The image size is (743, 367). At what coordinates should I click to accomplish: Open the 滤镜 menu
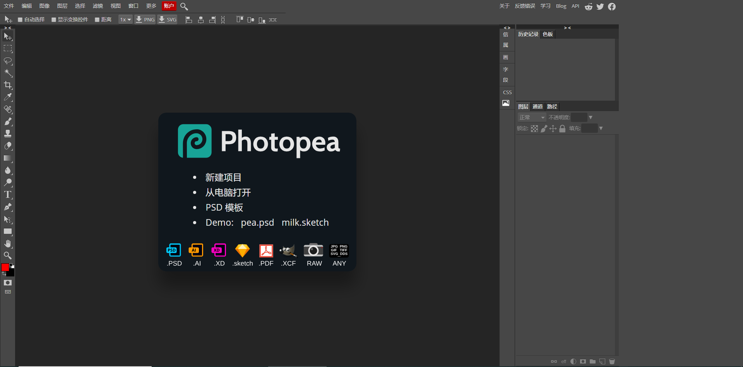point(98,6)
